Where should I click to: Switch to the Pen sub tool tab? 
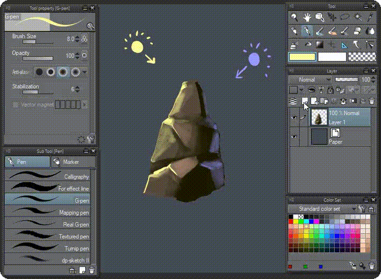tap(27, 162)
